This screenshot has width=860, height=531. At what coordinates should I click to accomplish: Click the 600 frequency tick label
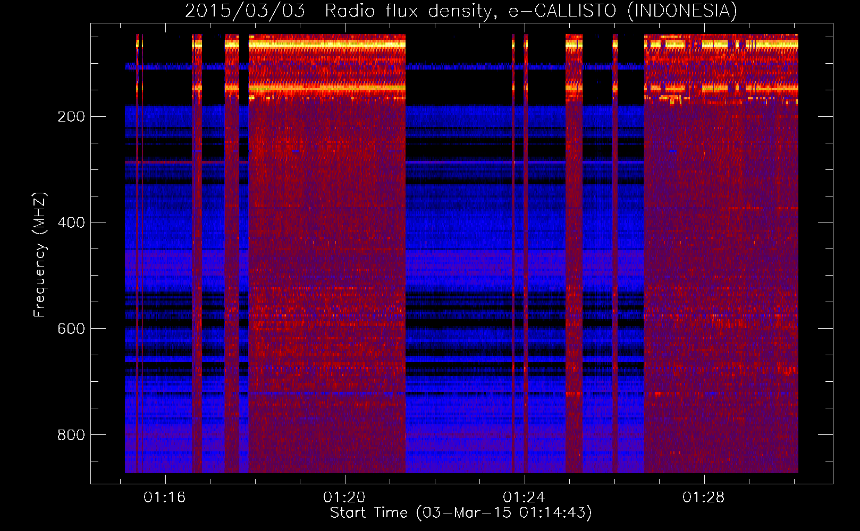[71, 329]
